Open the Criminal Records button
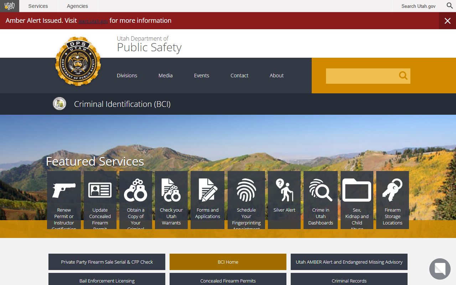 349,279
